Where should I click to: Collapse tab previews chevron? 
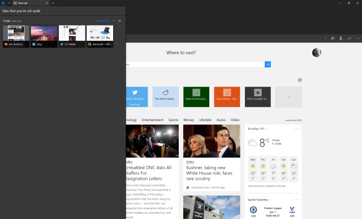(x=59, y=3)
